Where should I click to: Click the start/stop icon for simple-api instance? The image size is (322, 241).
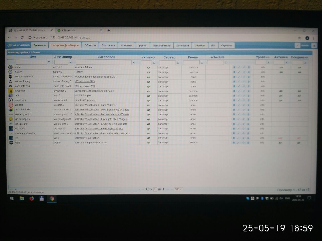click(x=234, y=100)
